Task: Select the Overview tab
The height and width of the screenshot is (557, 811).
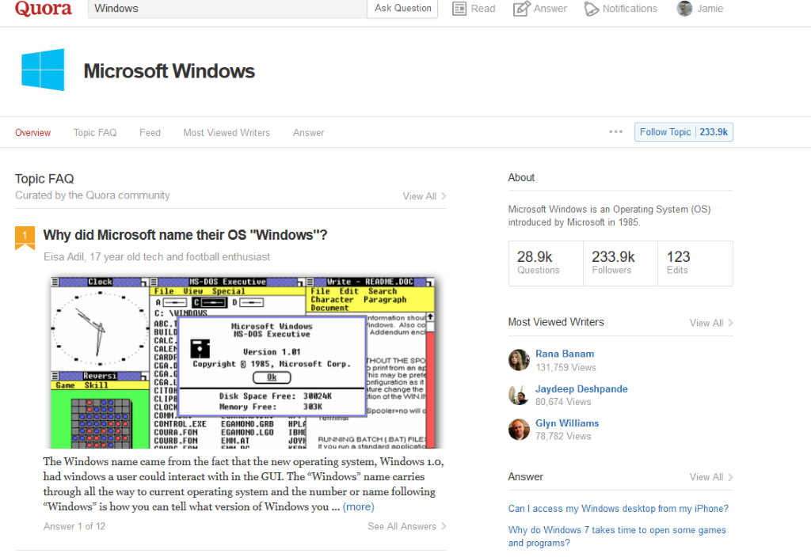Action: [x=32, y=133]
